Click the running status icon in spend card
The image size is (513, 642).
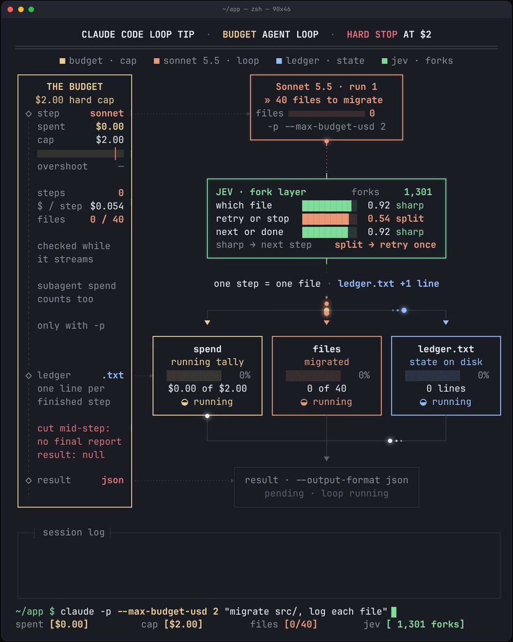pos(184,402)
